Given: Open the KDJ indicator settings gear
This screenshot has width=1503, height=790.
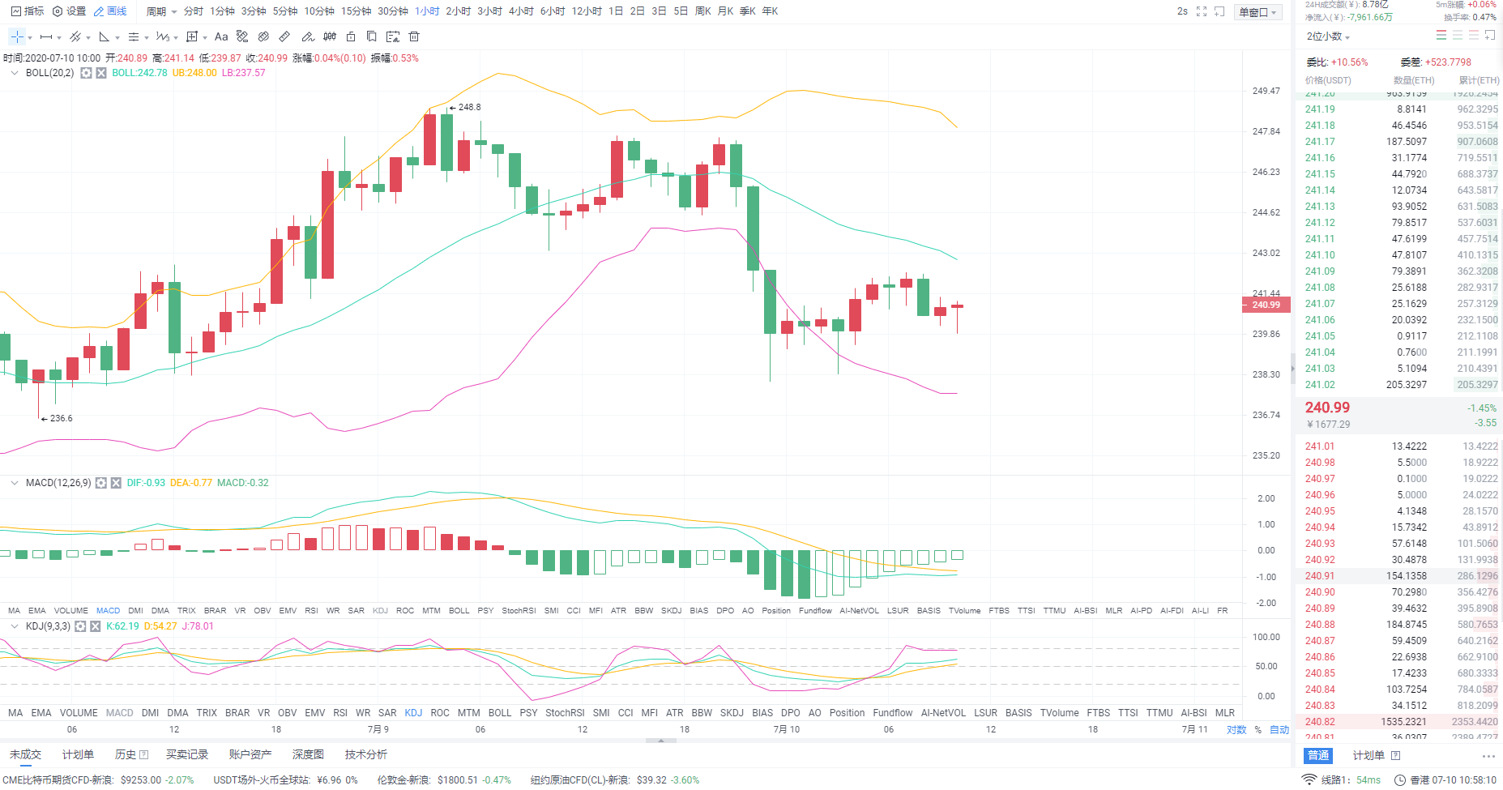Looking at the screenshot, I should [80, 626].
